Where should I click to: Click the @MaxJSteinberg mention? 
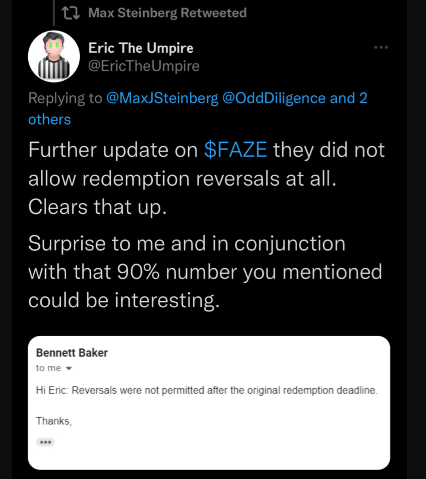pyautogui.click(x=162, y=98)
